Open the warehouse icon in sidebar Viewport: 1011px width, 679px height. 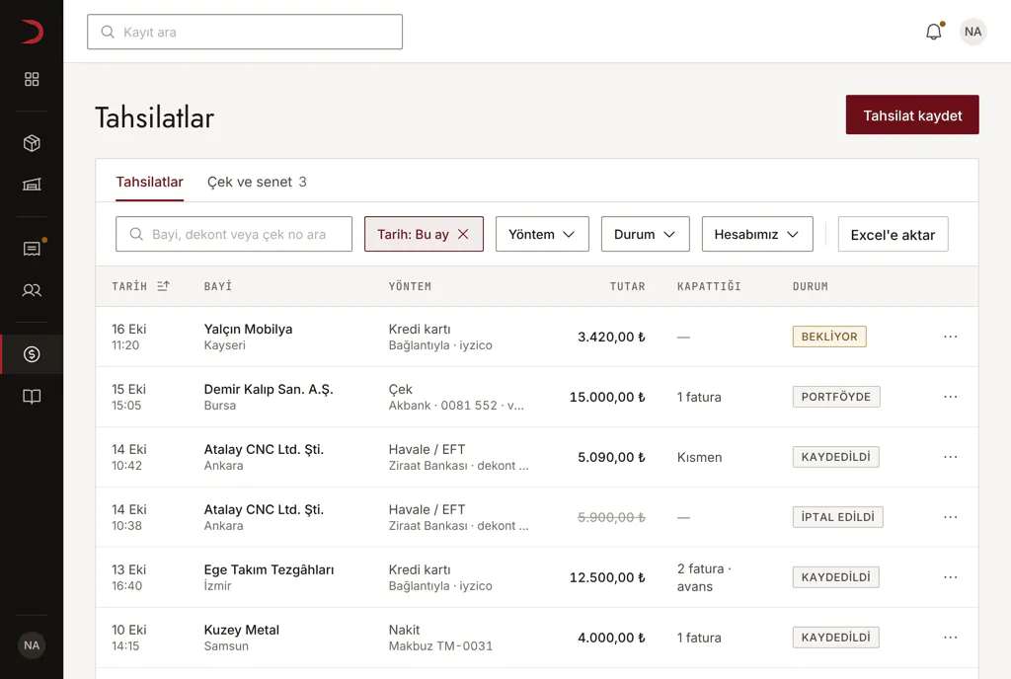coord(32,185)
